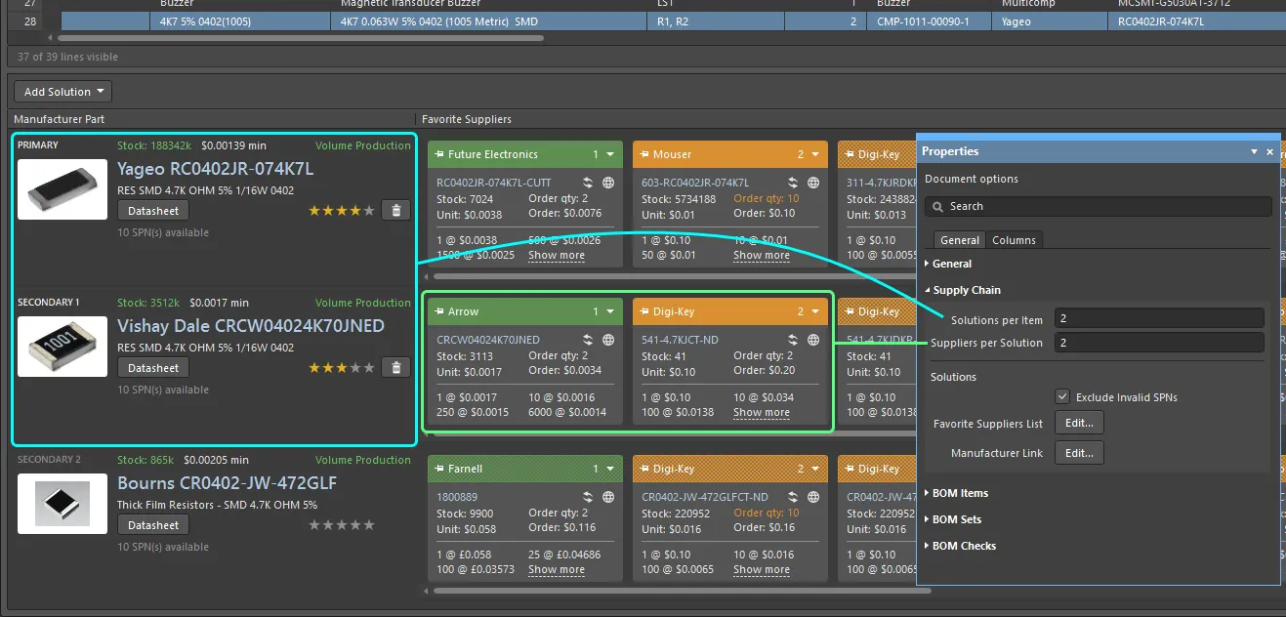
Task: Set the star rating for Vishay Dale part
Action: [341, 367]
